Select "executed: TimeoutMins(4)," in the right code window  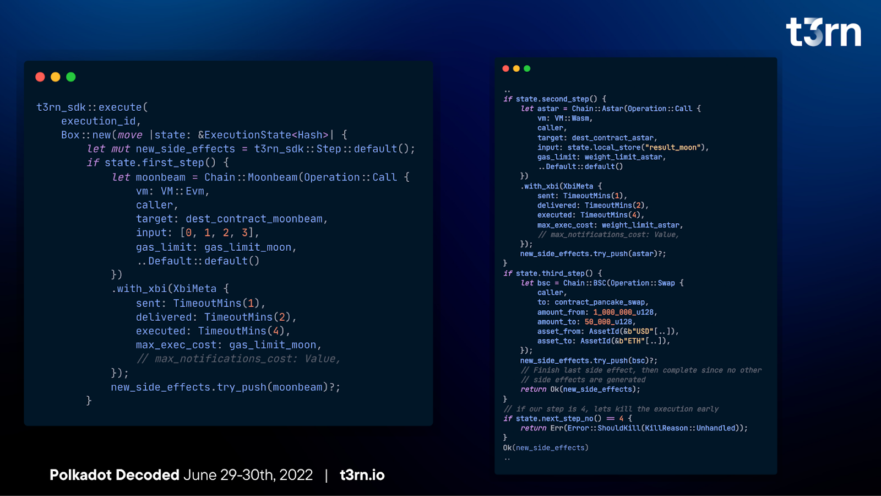[591, 215]
